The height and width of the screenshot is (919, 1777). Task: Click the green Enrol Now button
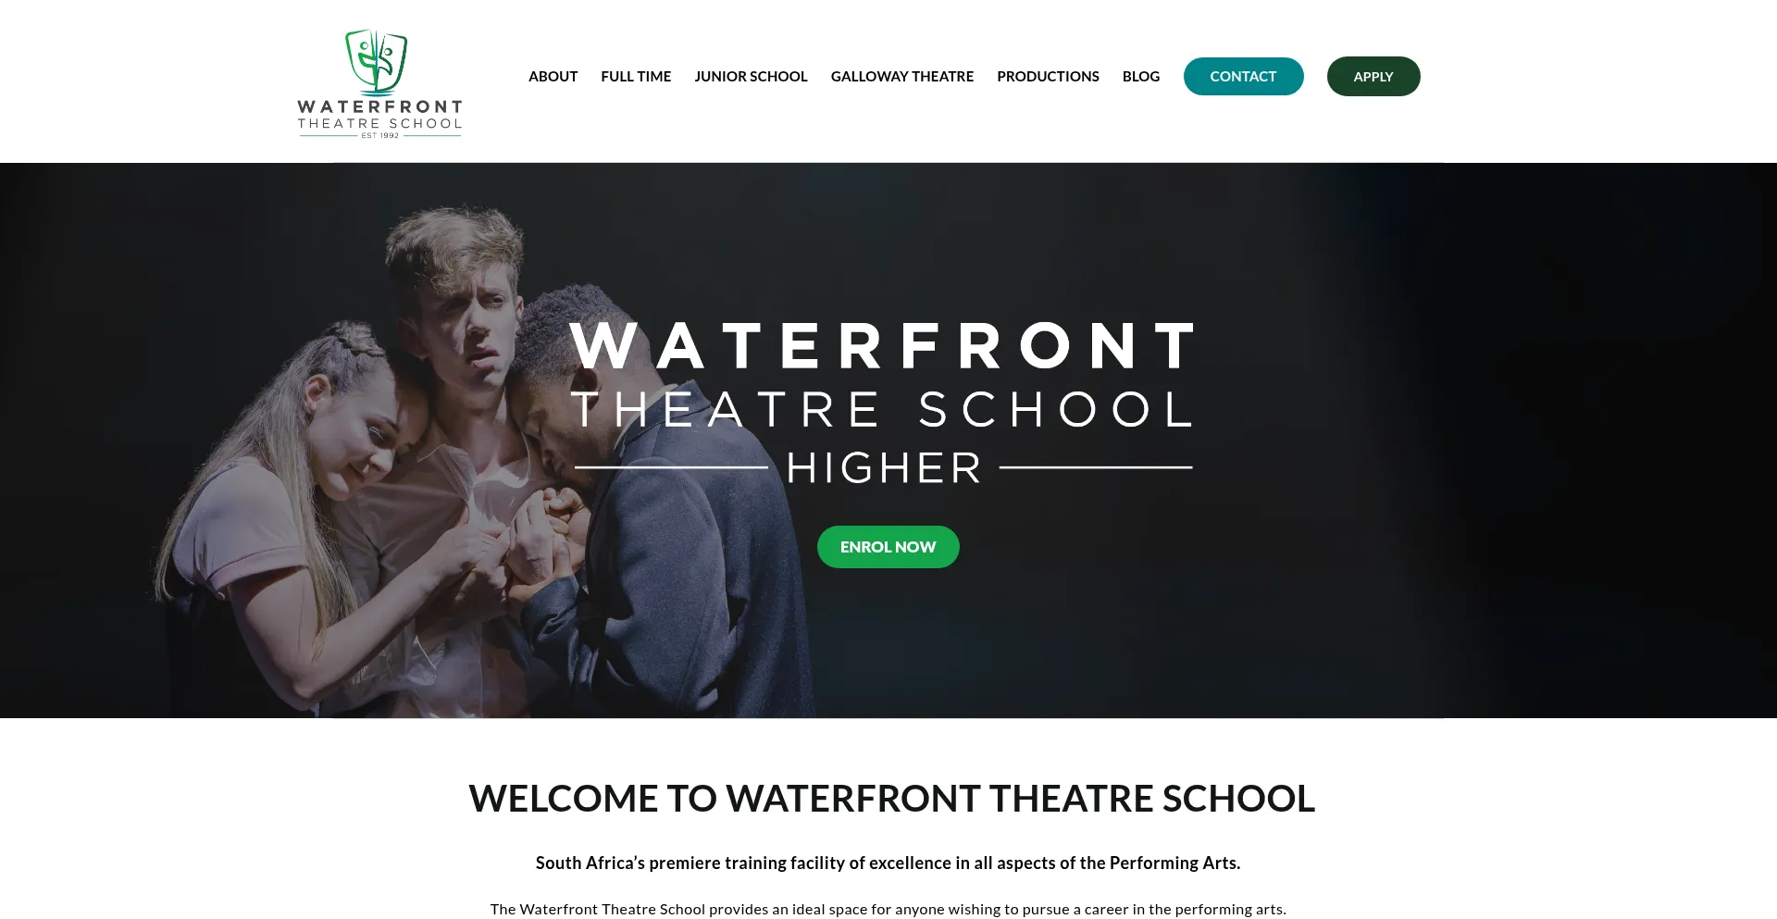point(888,547)
